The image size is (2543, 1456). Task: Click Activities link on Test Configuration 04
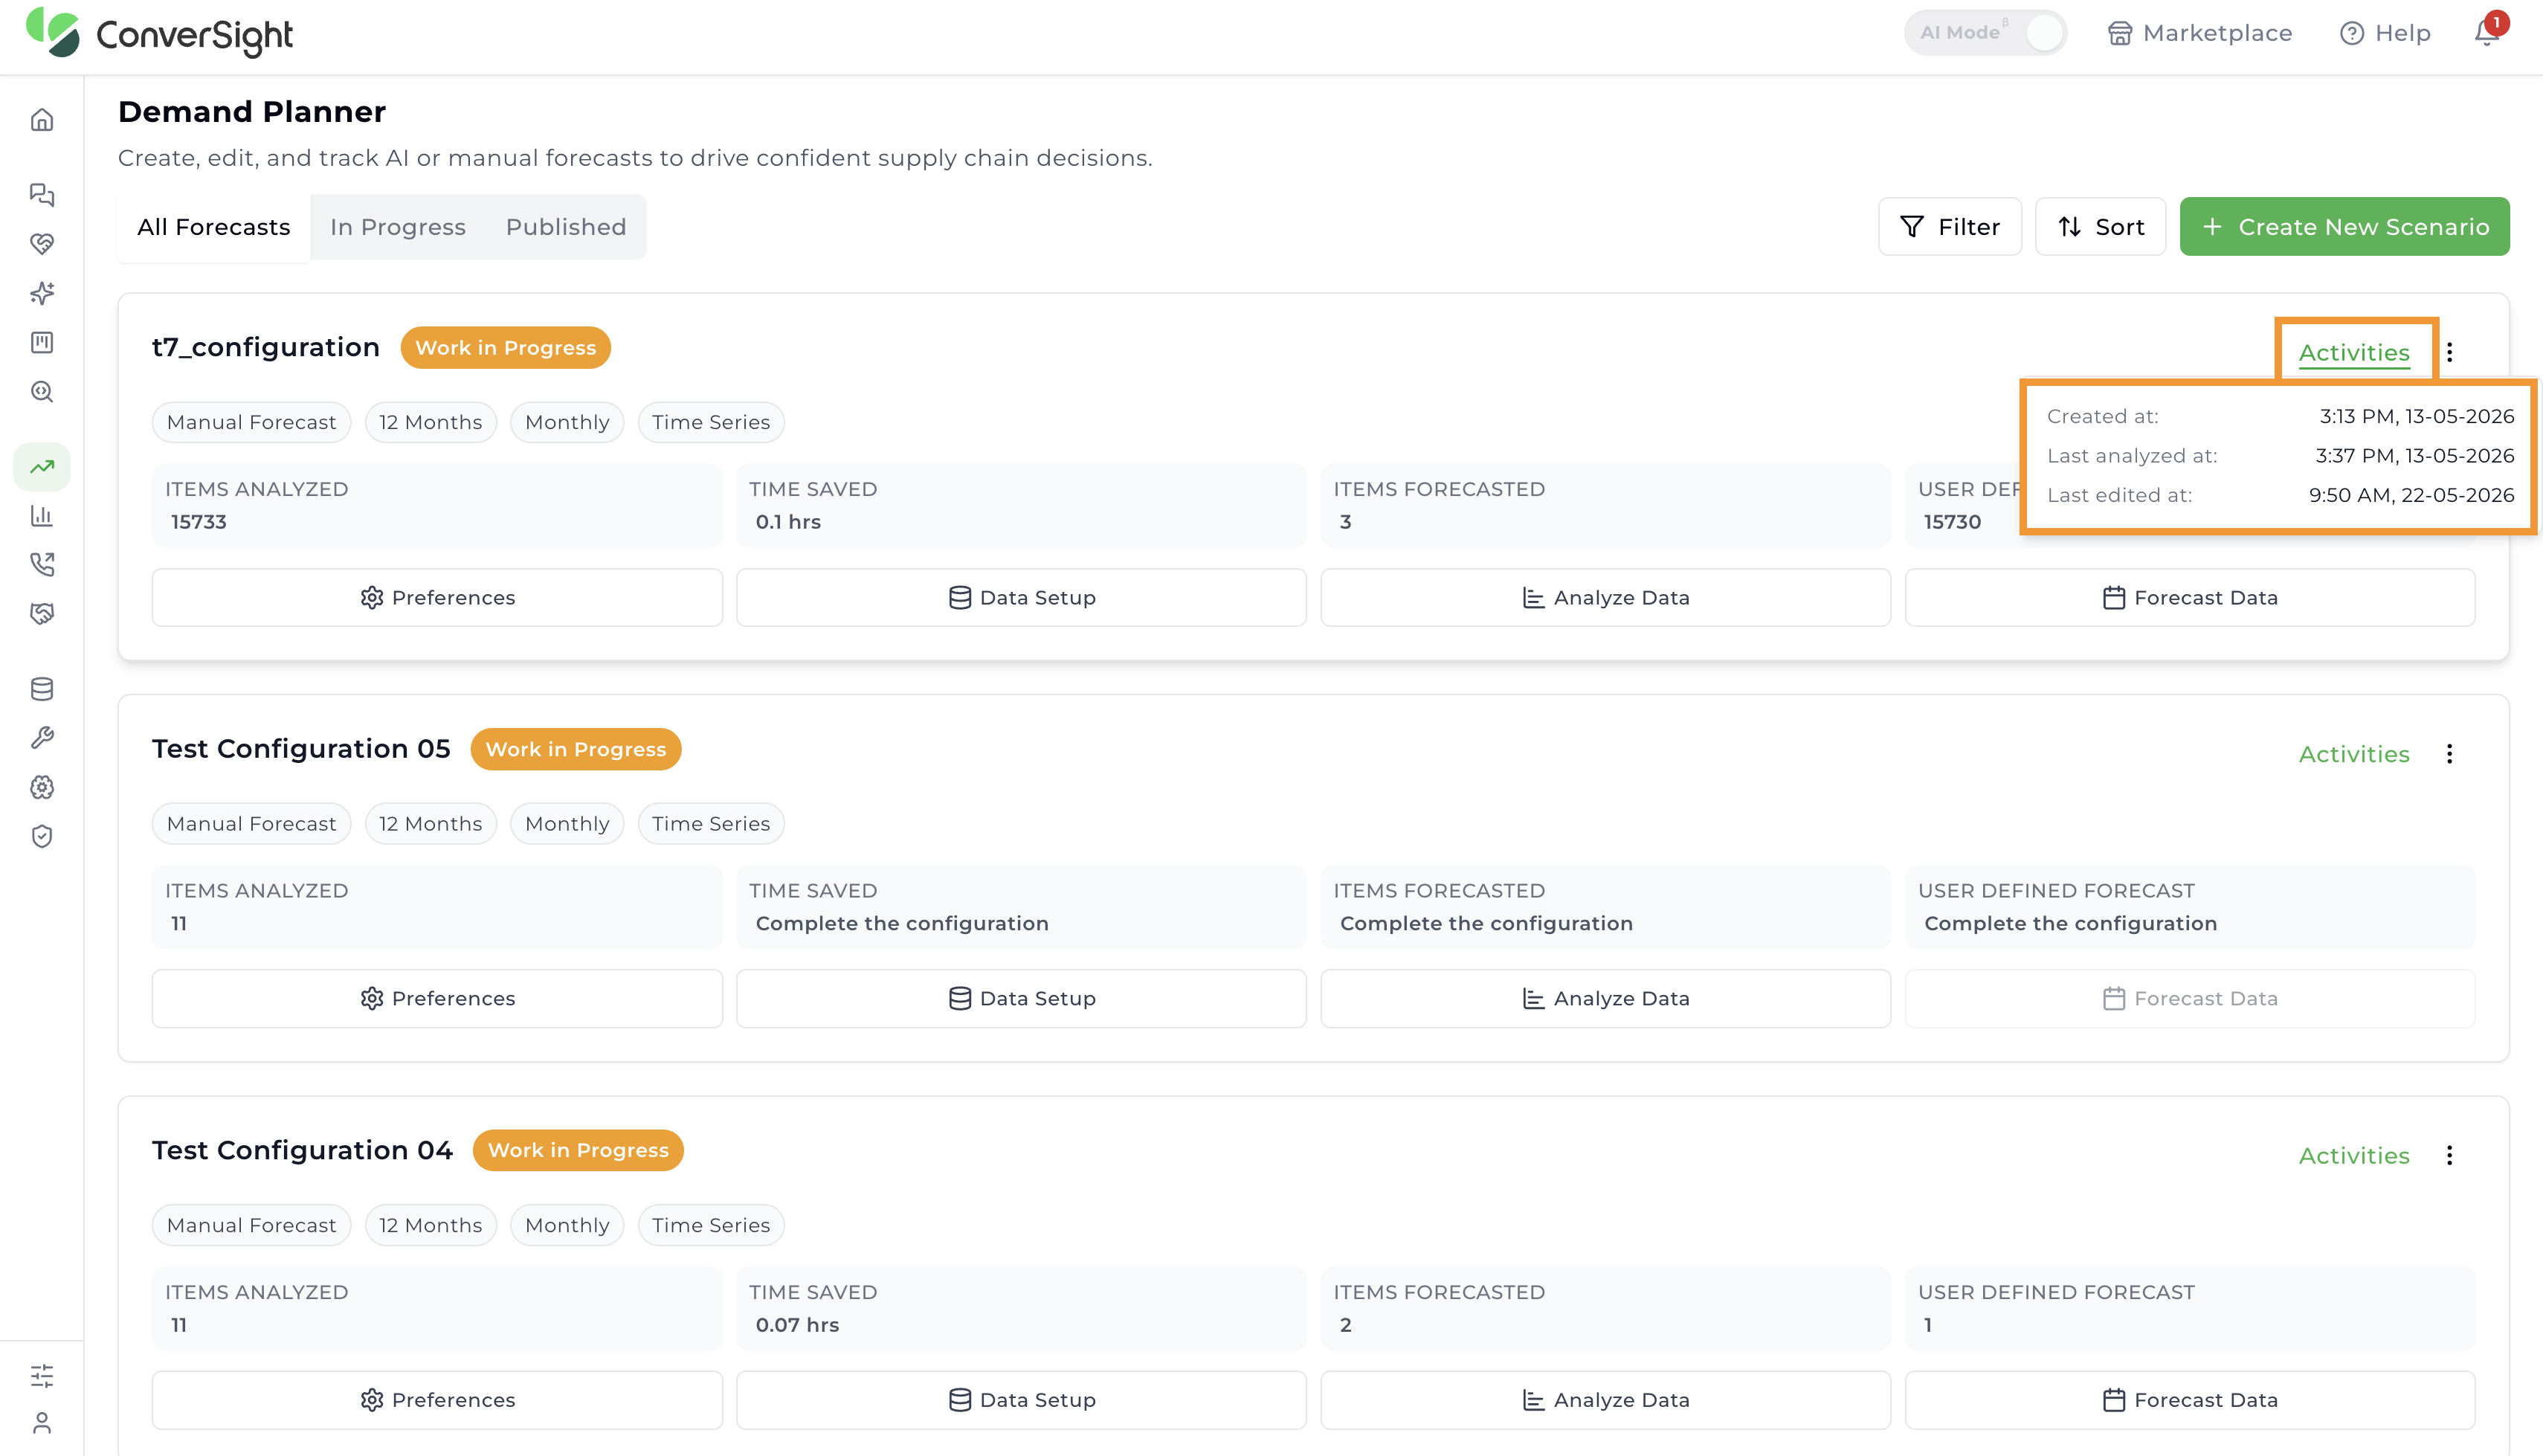(2354, 1155)
